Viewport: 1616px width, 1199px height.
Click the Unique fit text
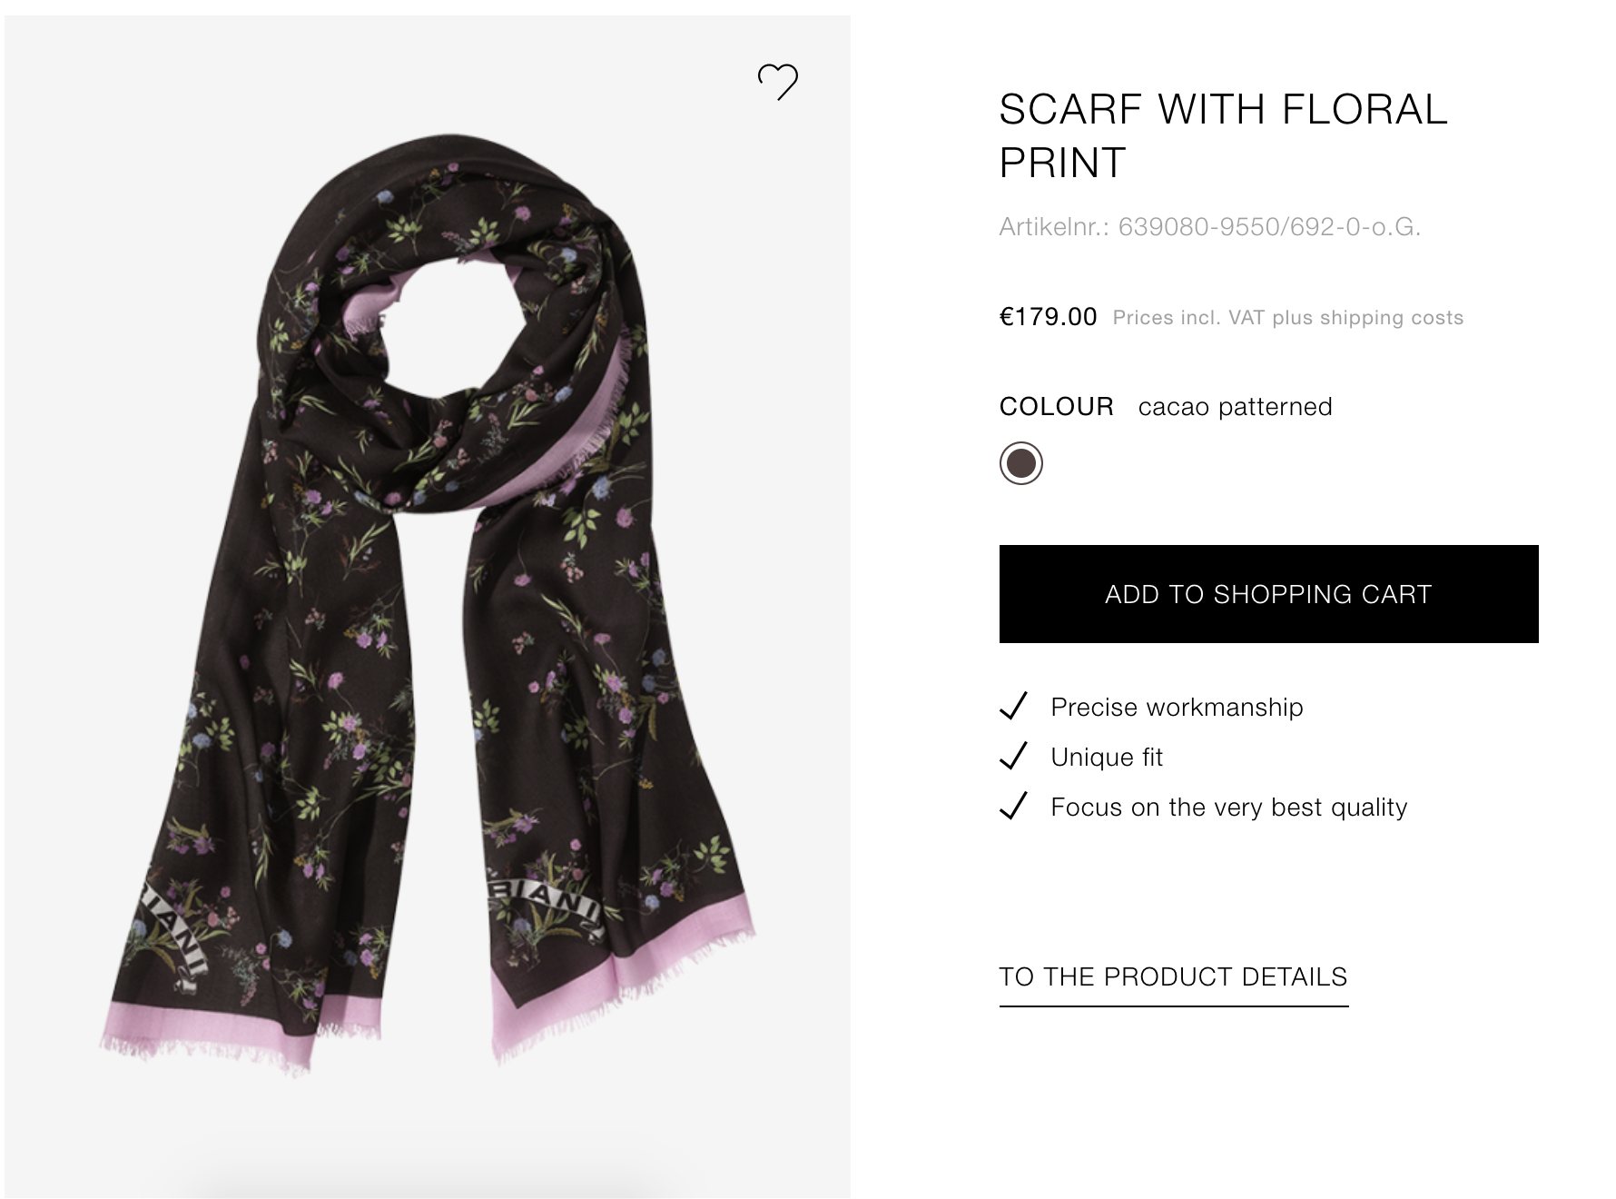[x=1107, y=757]
